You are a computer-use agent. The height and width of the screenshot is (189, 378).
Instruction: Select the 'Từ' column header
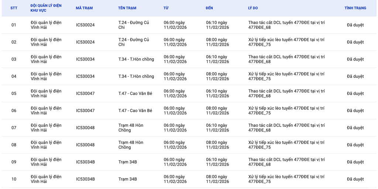click(166, 8)
